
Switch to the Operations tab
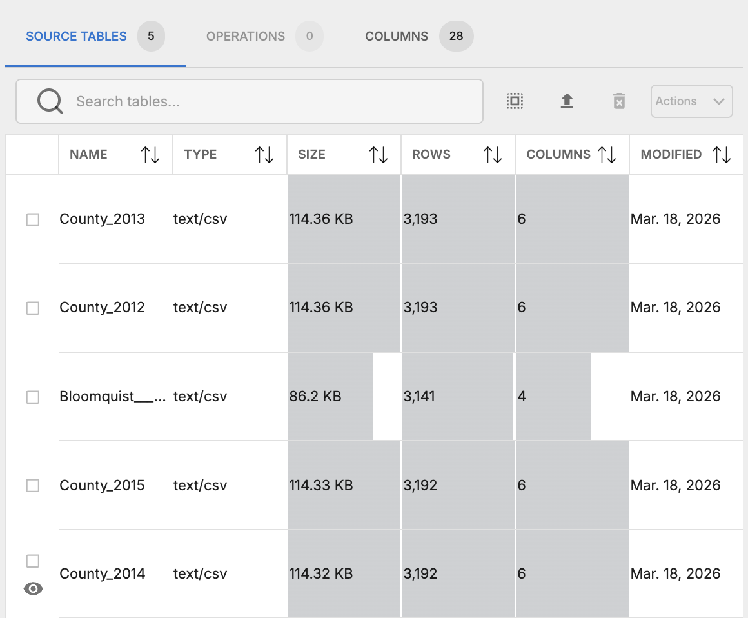264,36
